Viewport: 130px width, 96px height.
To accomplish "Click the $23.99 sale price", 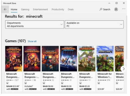I will click(16, 86).
